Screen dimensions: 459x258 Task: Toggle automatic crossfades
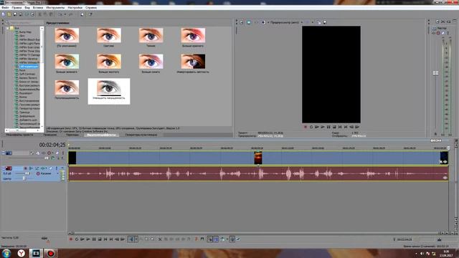point(216,239)
